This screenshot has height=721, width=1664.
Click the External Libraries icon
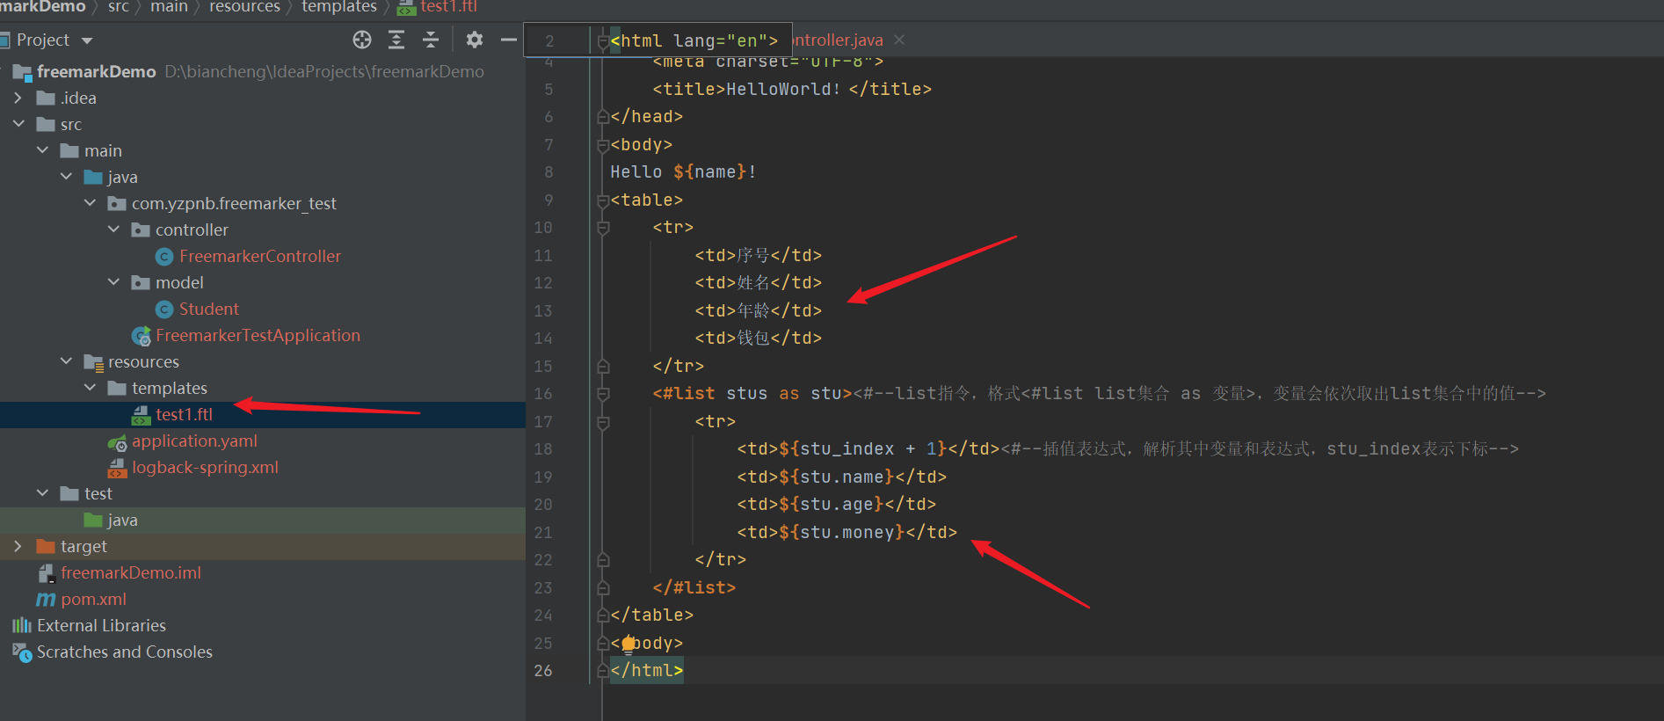(x=21, y=625)
